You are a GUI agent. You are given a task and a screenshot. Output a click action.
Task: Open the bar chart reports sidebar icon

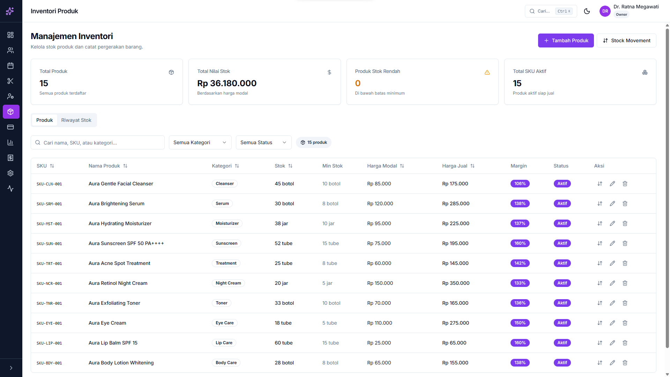pyautogui.click(x=10, y=142)
